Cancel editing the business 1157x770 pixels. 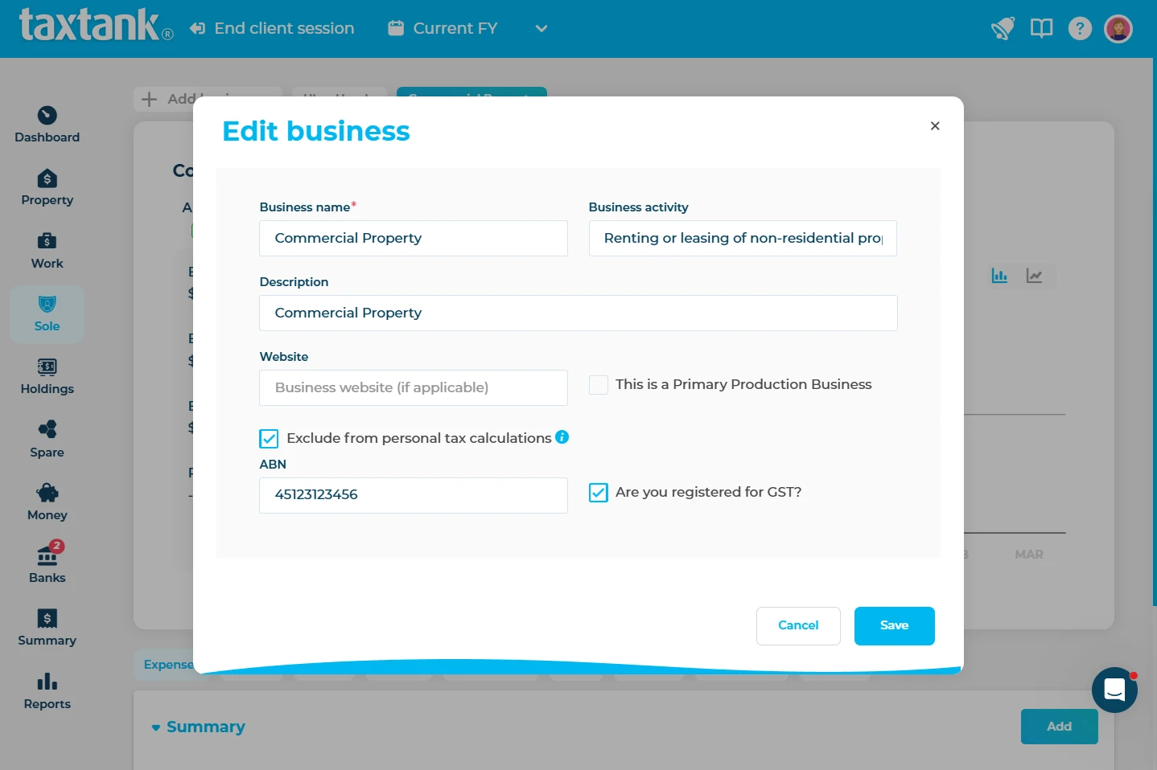pos(797,625)
